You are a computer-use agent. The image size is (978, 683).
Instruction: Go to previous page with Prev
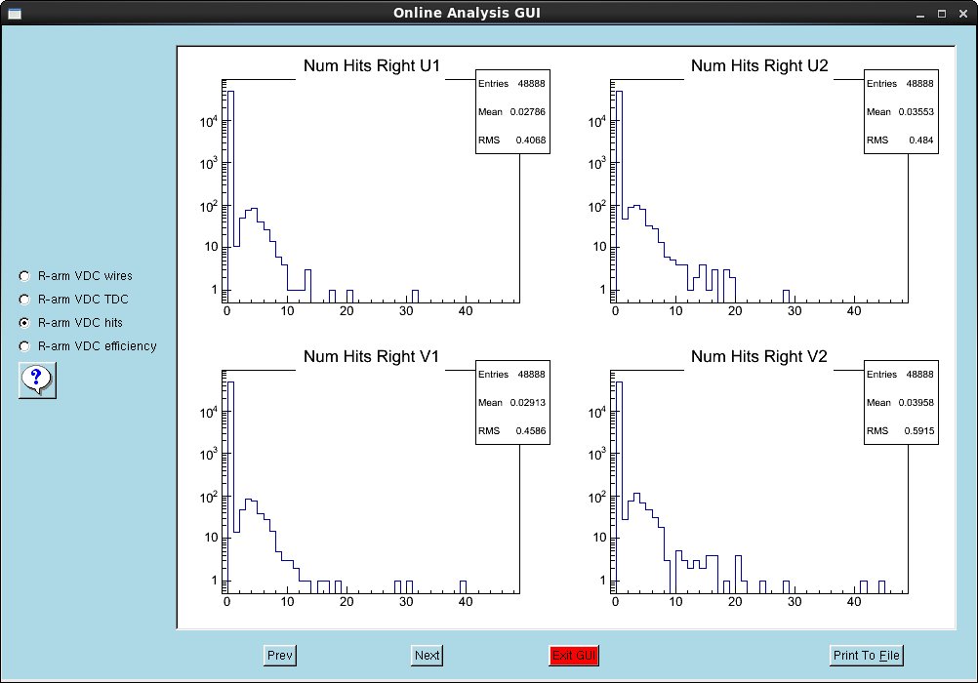click(x=280, y=656)
